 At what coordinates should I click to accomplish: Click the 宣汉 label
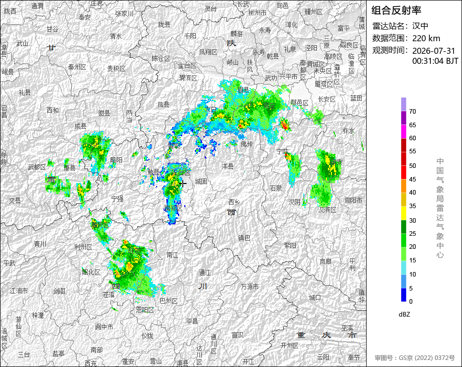[x=238, y=335]
